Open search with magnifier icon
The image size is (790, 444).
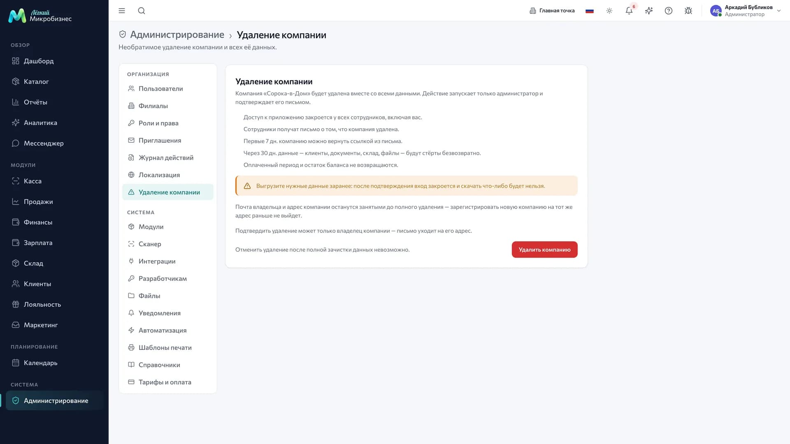tap(142, 11)
